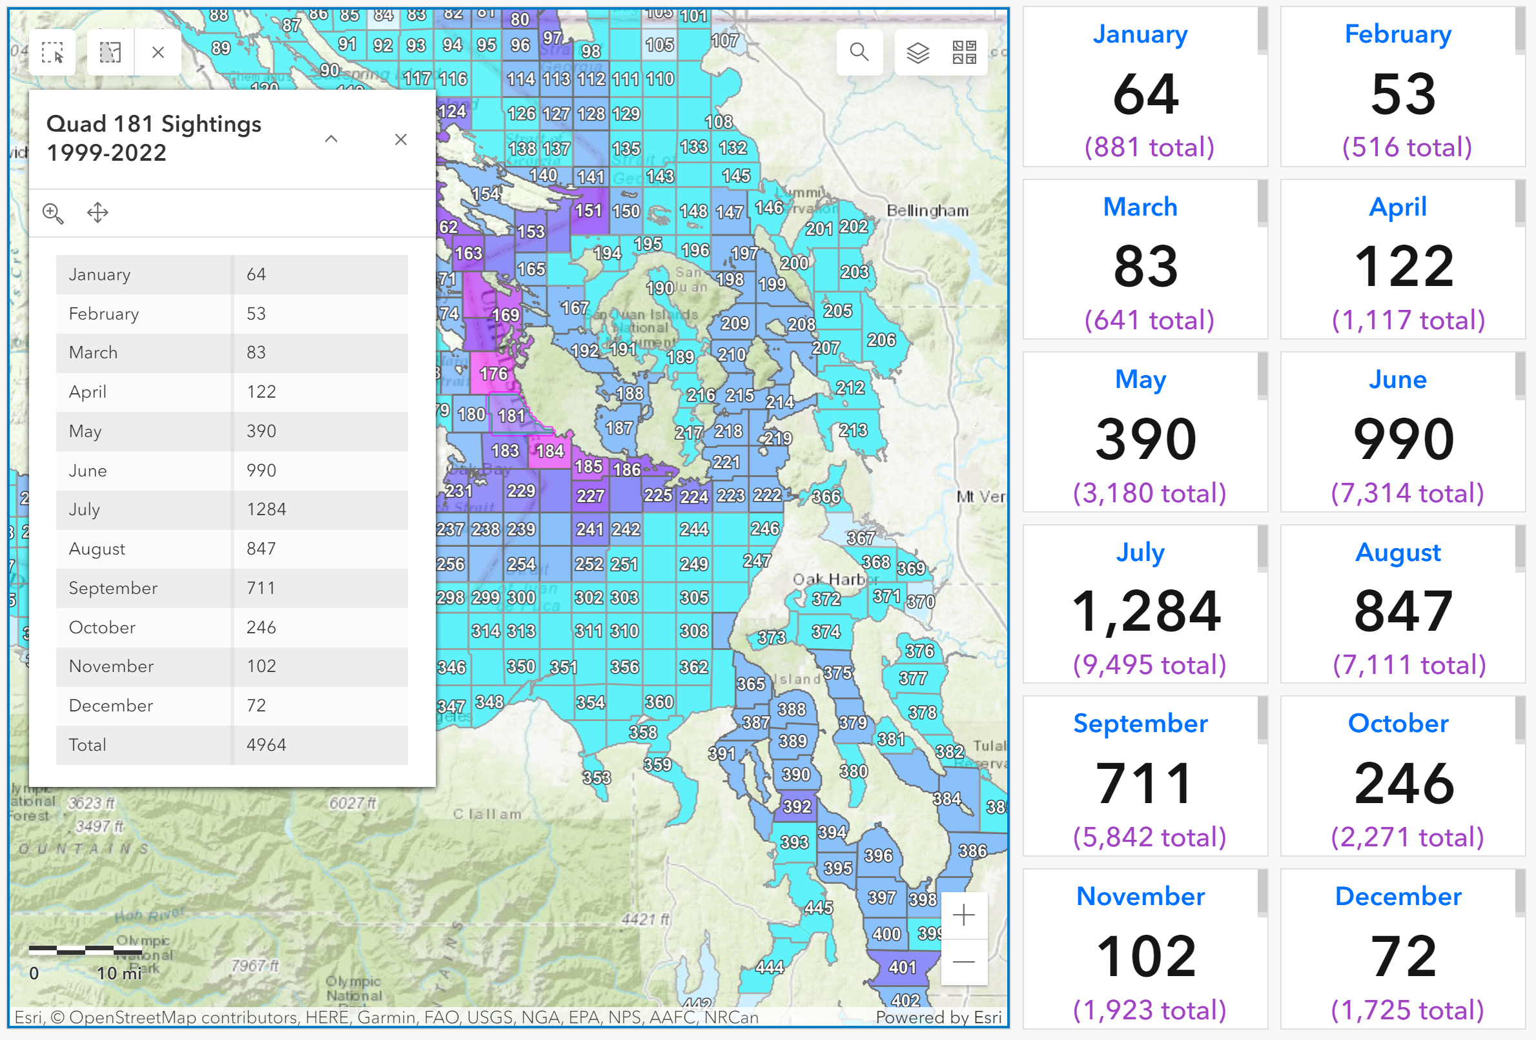Viewport: 1536px width, 1040px height.
Task: Click quad 392 polygon on the map
Action: [x=797, y=807]
